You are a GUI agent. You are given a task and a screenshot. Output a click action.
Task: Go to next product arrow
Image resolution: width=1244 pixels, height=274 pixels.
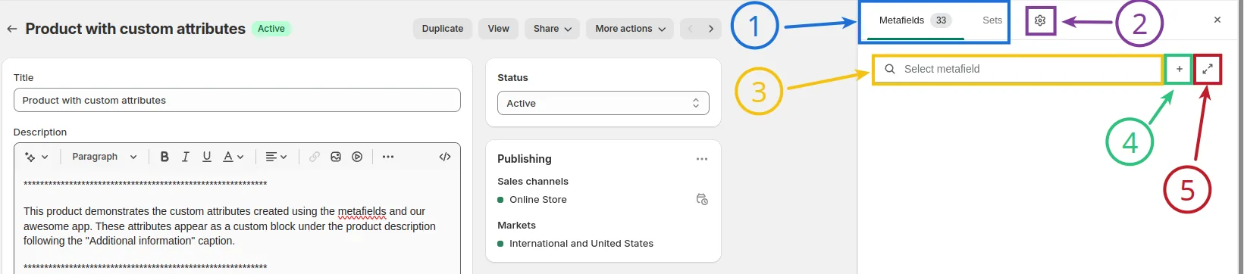(711, 29)
